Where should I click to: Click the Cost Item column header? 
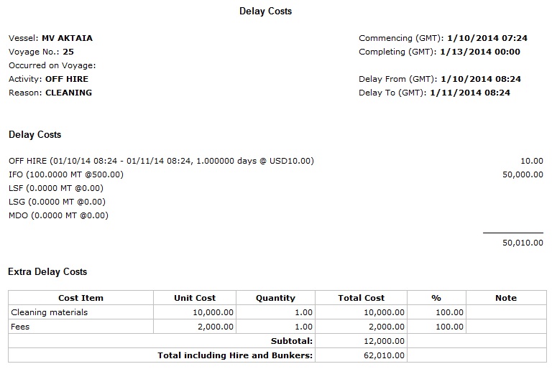tap(80, 298)
